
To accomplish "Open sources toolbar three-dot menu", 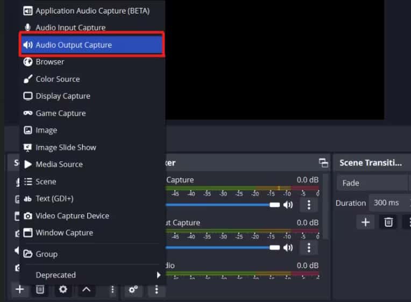I will click(112, 290).
